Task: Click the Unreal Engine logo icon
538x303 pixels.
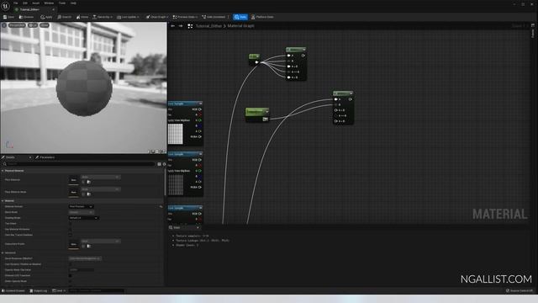Action: (6, 6)
